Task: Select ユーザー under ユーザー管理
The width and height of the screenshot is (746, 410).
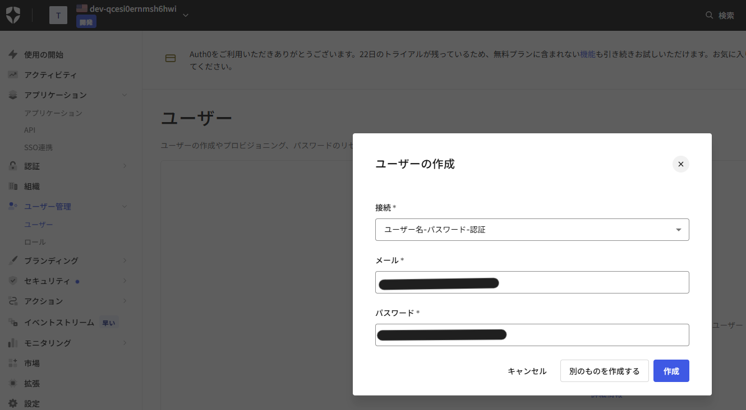Action: point(39,225)
